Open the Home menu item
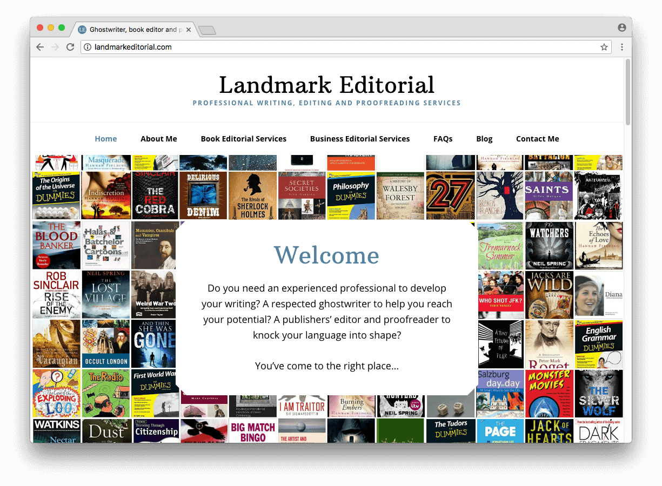 (106, 139)
